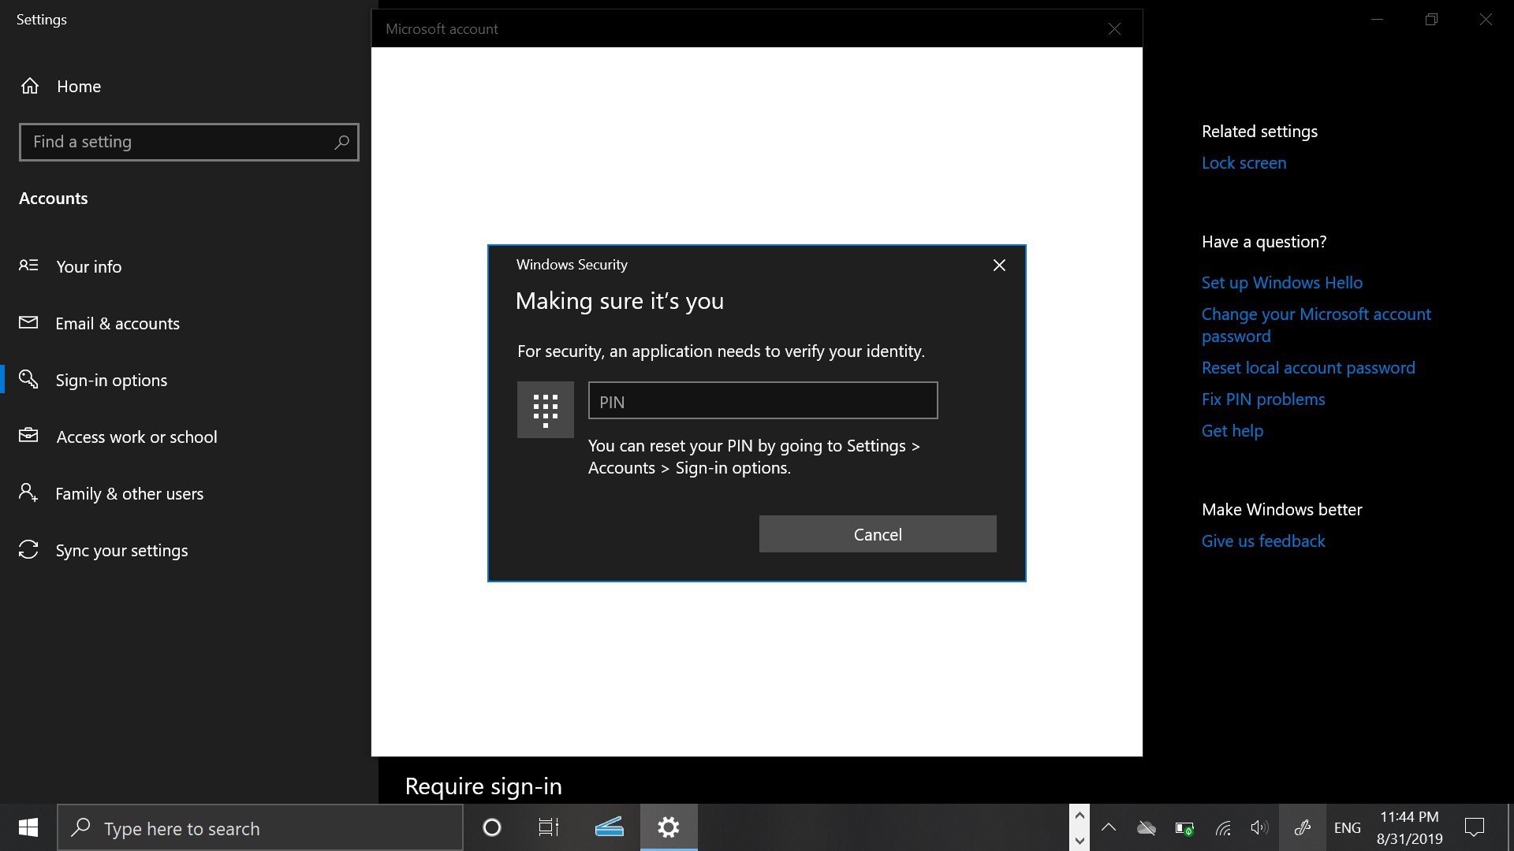Go to Settings Home
Viewport: 1514px width, 851px height.
pyautogui.click(x=79, y=87)
